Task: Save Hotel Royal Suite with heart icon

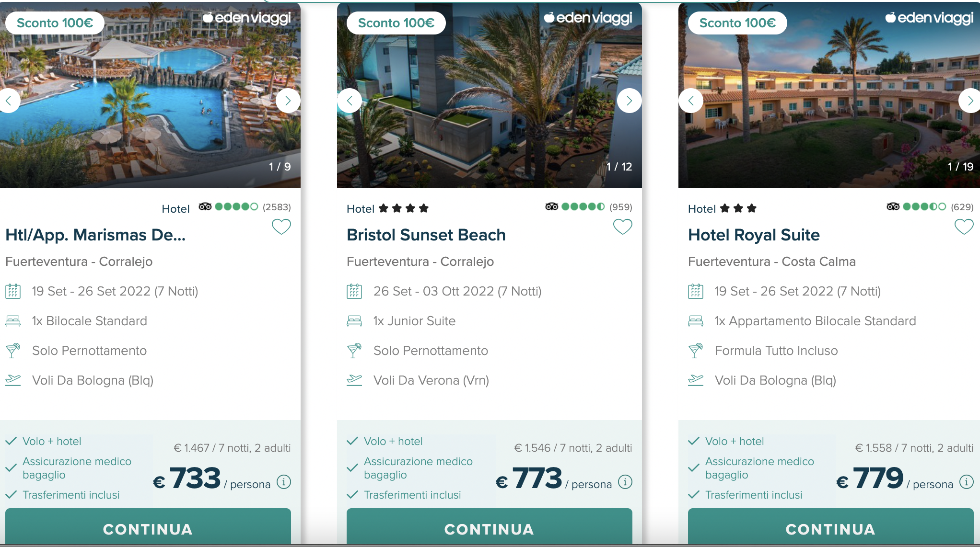Action: point(964,227)
